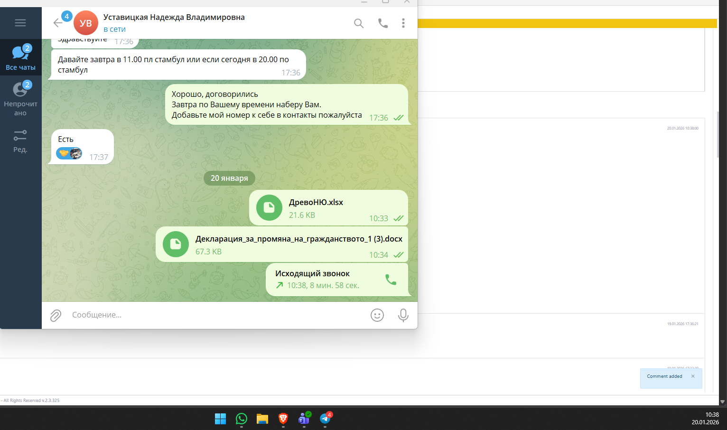Open Microsoft Teams from the taskbar

pyautogui.click(x=304, y=419)
